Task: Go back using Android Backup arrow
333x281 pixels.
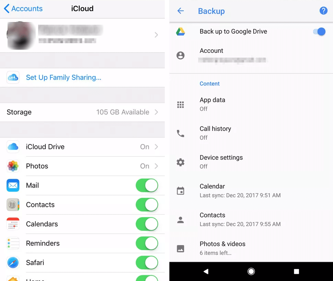Action: click(x=181, y=11)
